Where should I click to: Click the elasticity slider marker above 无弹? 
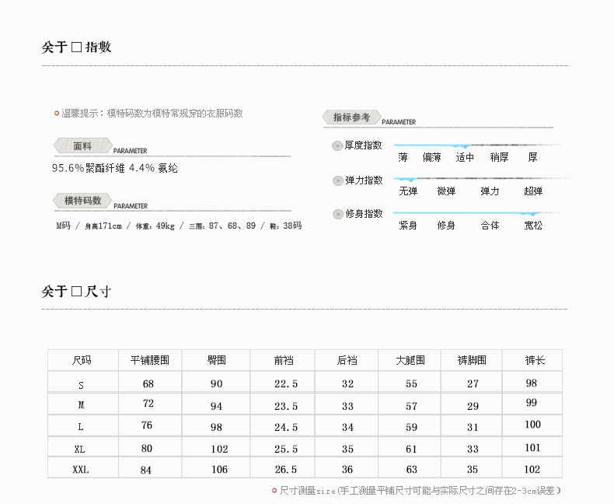click(x=407, y=180)
